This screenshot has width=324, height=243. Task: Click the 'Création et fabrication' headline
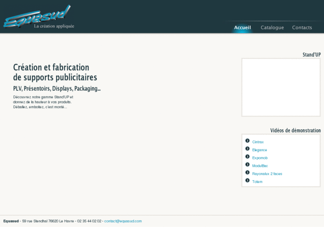(x=51, y=67)
